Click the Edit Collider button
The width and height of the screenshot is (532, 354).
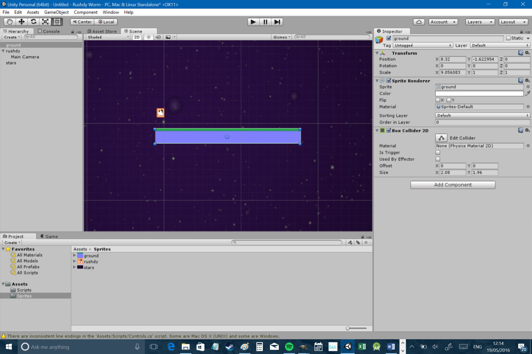(x=441, y=138)
